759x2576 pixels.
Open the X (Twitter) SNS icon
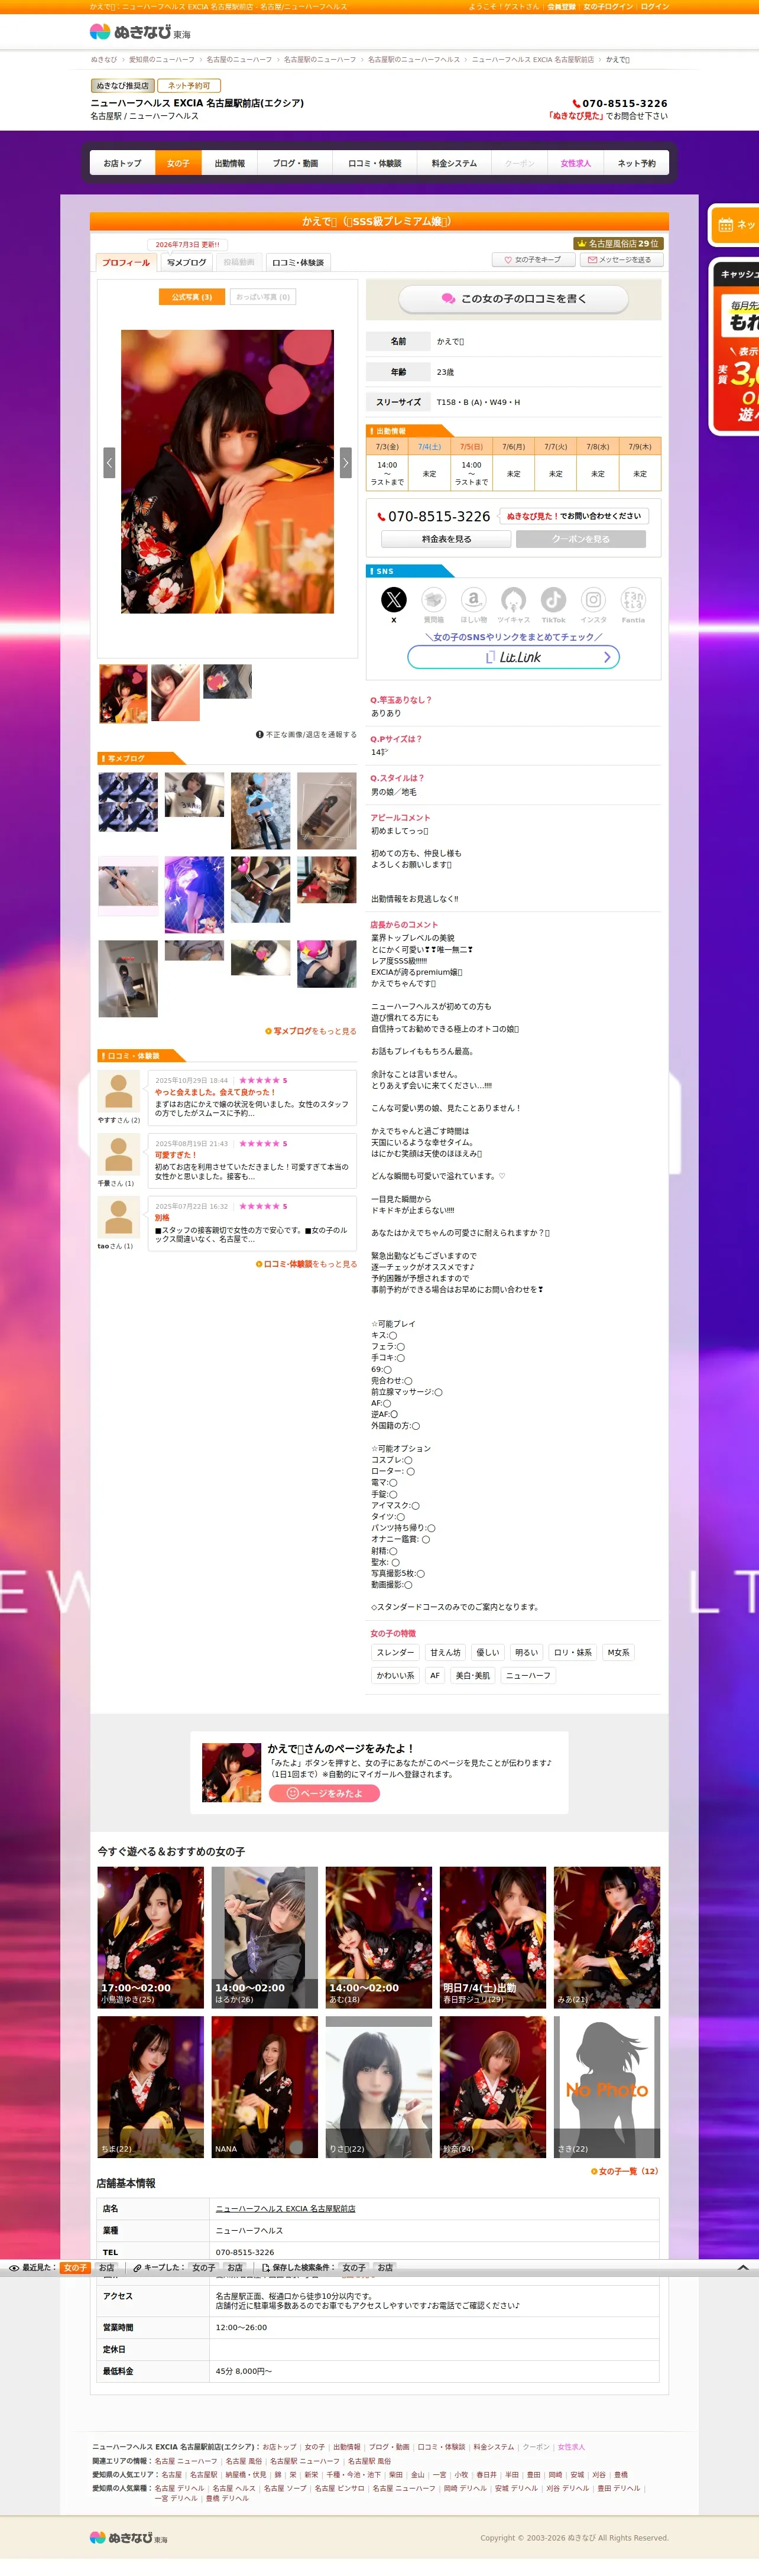click(394, 599)
